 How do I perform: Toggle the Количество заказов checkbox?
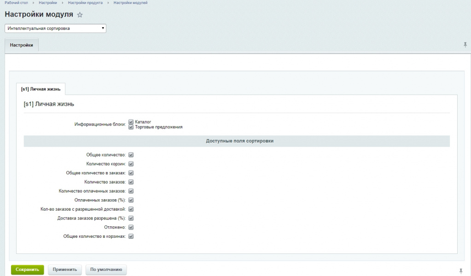click(x=131, y=182)
